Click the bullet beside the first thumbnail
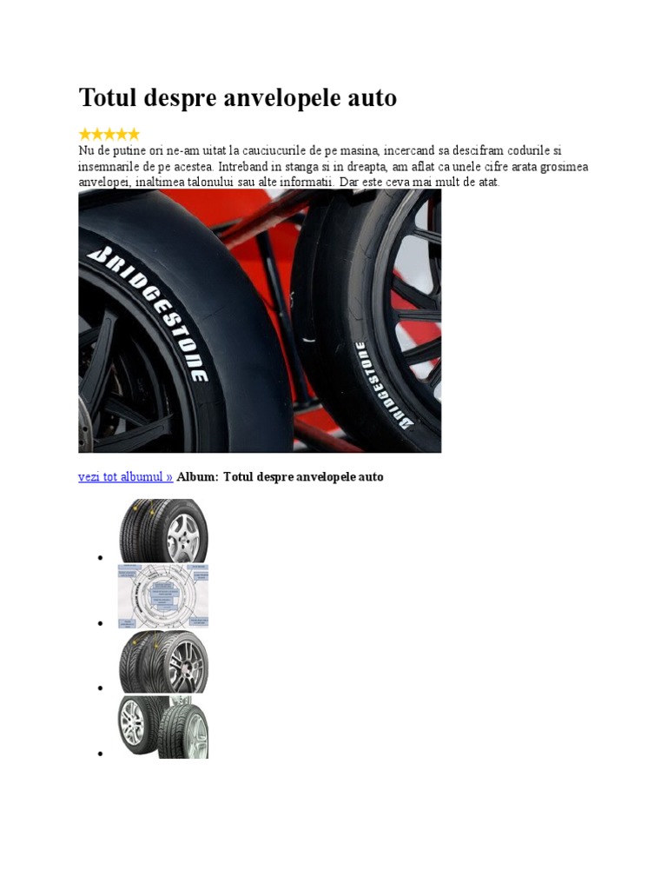The height and width of the screenshot is (890, 667). coord(101,558)
